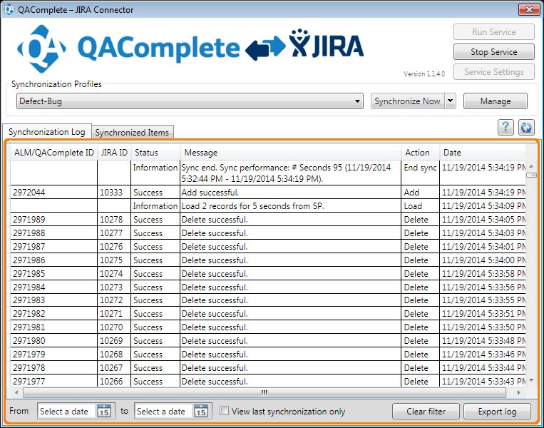This screenshot has width=544, height=428.
Task: Select the Delete action cell in row 2971980
Action: coord(421,340)
